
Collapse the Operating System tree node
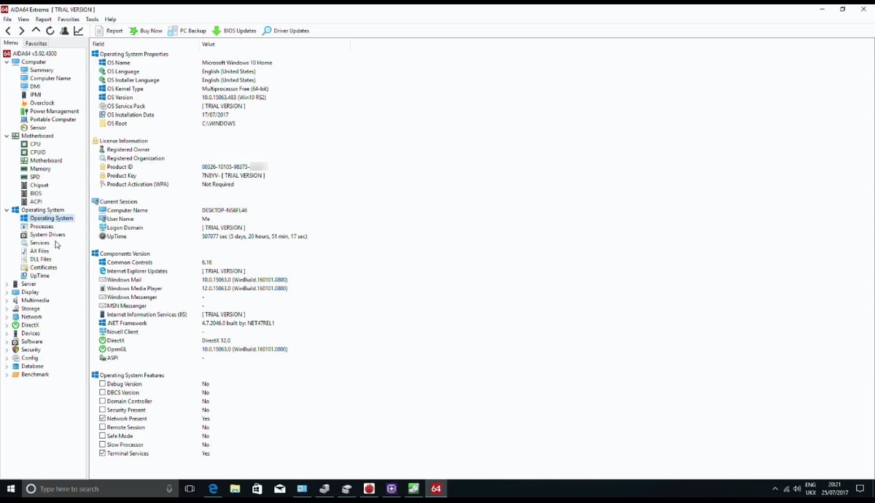[7, 210]
